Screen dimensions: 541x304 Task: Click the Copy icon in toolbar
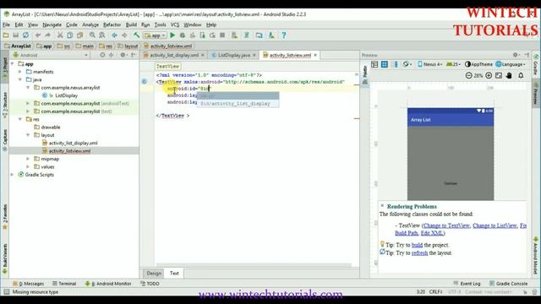tap(69, 35)
